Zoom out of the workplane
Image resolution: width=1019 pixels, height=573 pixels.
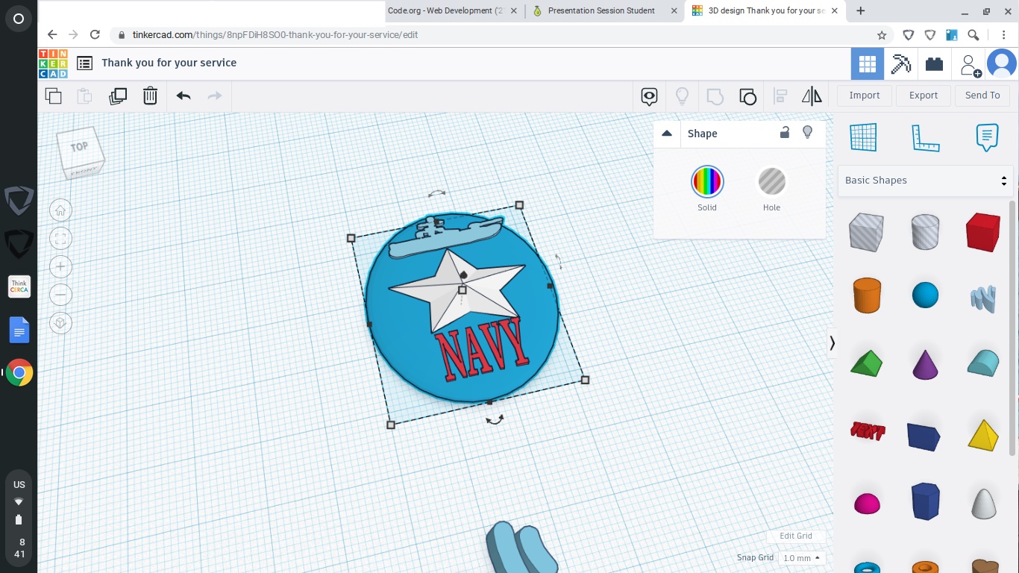[x=60, y=295]
